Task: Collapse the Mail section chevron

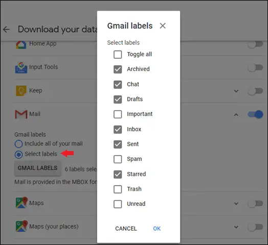Action: pyautogui.click(x=236, y=115)
